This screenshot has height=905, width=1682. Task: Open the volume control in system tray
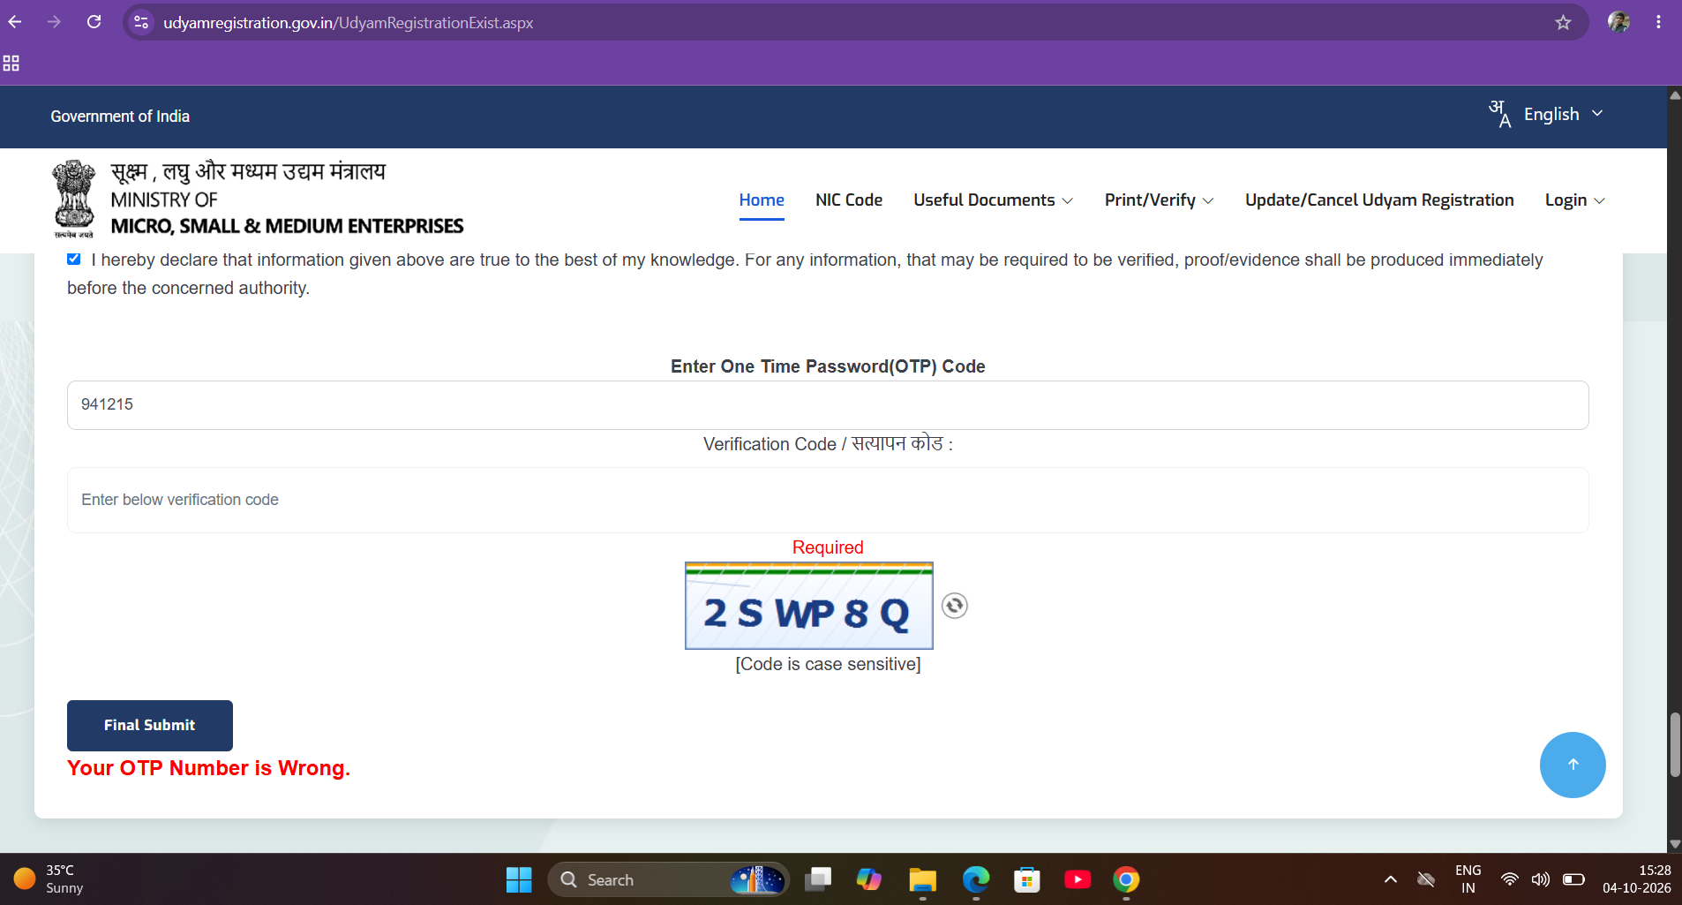[1541, 879]
